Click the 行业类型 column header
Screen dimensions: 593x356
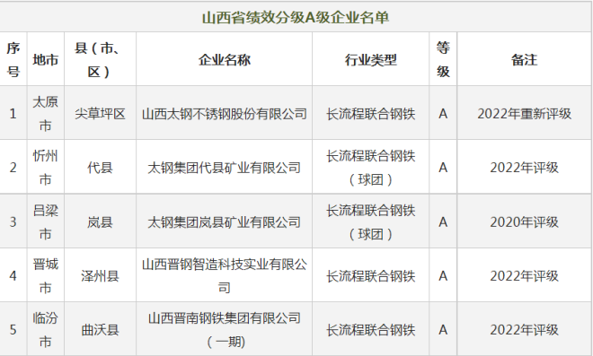[370, 60]
